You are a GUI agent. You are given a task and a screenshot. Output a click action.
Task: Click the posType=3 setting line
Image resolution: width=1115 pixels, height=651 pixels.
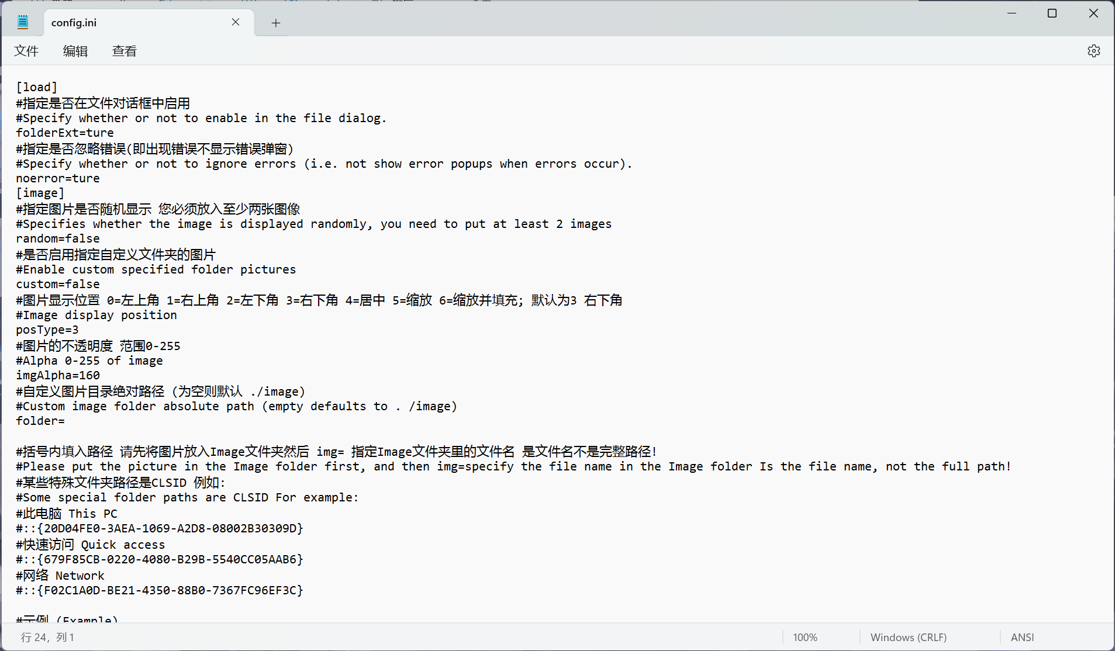click(47, 330)
